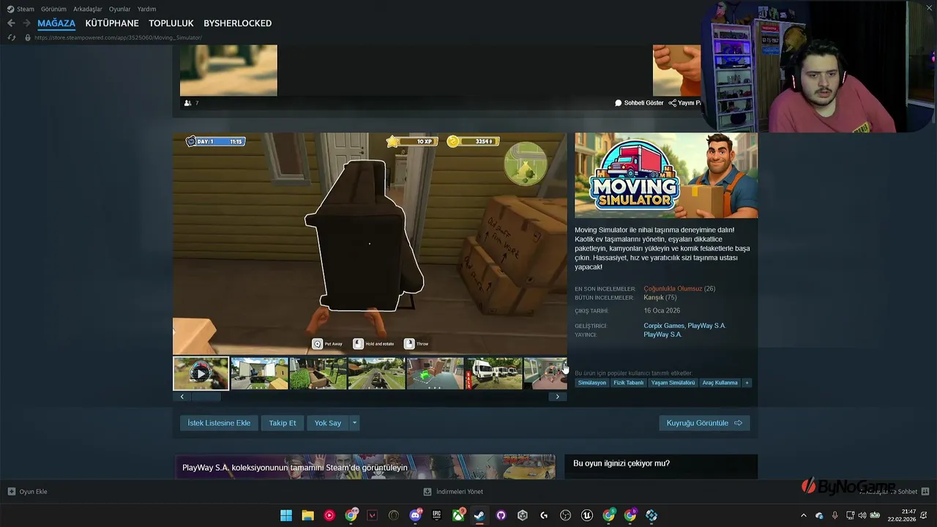Open the Oyunlar menu
Screen dimensions: 937x527
pyautogui.click(x=120, y=9)
